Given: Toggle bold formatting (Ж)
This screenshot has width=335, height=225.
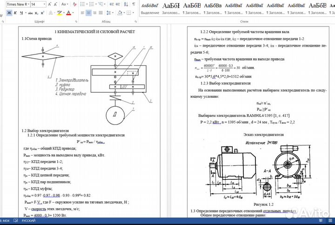Looking at the screenshot, I should 9,13.
